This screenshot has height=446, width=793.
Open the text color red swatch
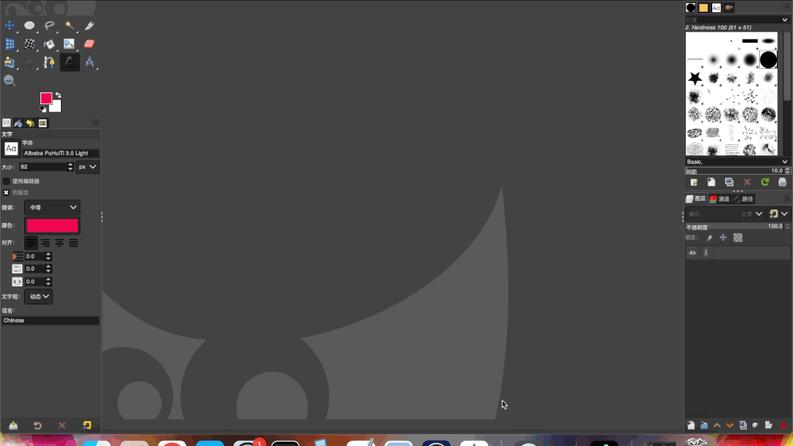52,225
